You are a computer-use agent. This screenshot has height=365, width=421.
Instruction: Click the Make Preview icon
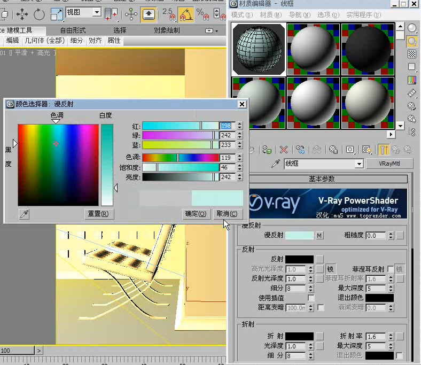point(412,93)
